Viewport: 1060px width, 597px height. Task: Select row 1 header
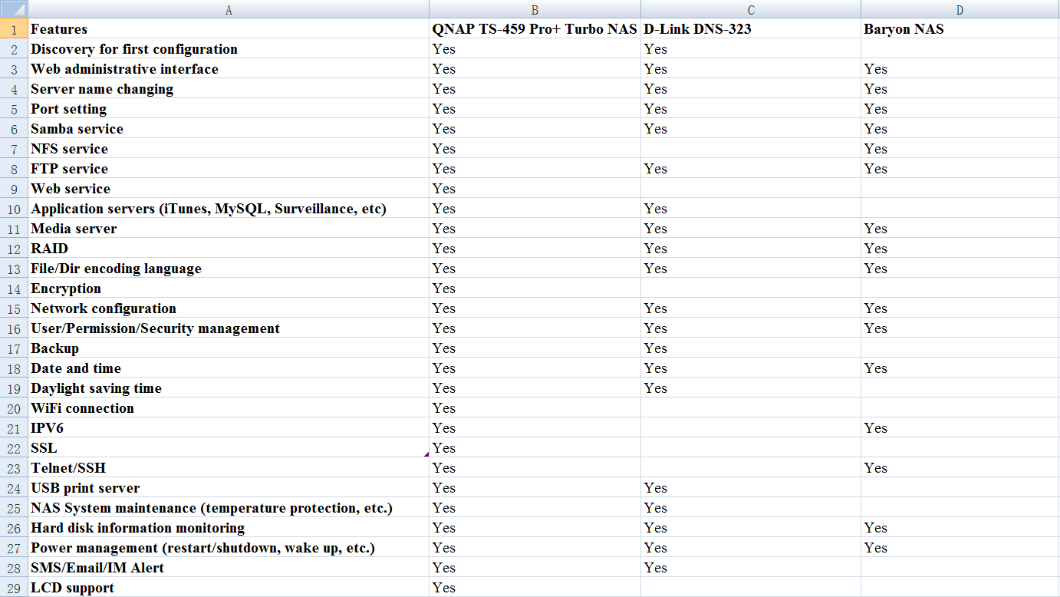[14, 30]
